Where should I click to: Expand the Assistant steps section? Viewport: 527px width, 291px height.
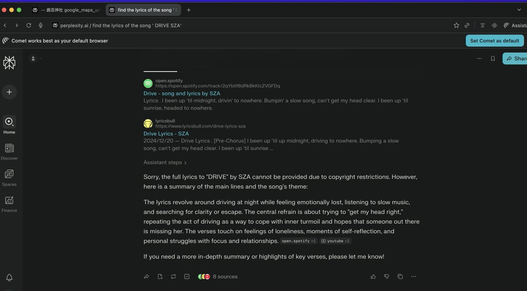click(165, 162)
